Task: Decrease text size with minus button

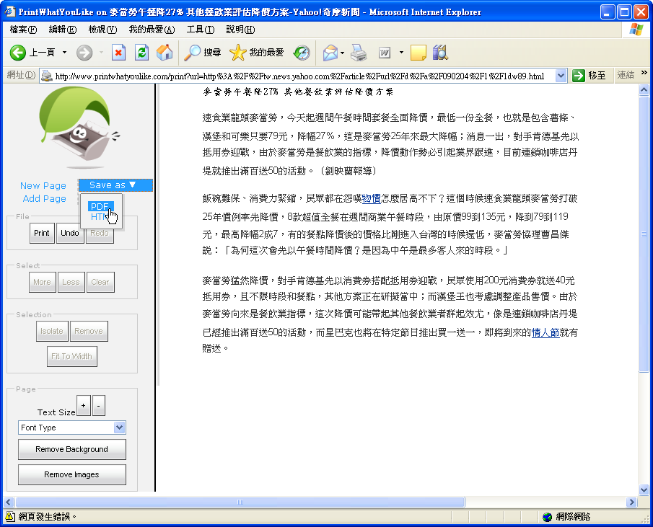Action: point(98,406)
